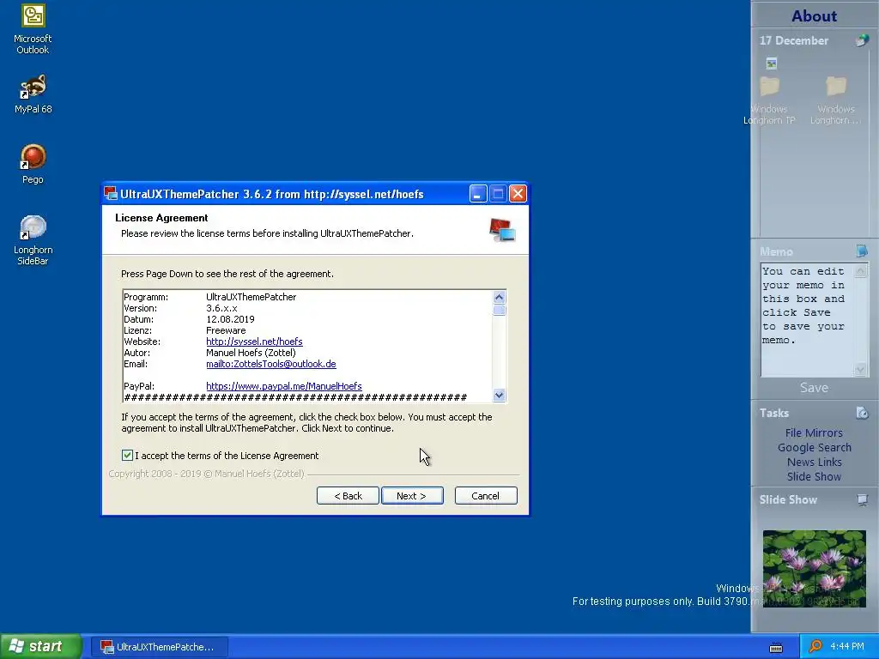This screenshot has width=879, height=659.
Task: Click the mailto:ZottelsTools@outlook.de email link
Action: 270,364
